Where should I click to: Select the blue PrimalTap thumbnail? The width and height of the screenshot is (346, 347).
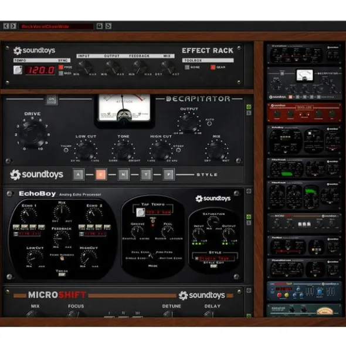(304, 291)
